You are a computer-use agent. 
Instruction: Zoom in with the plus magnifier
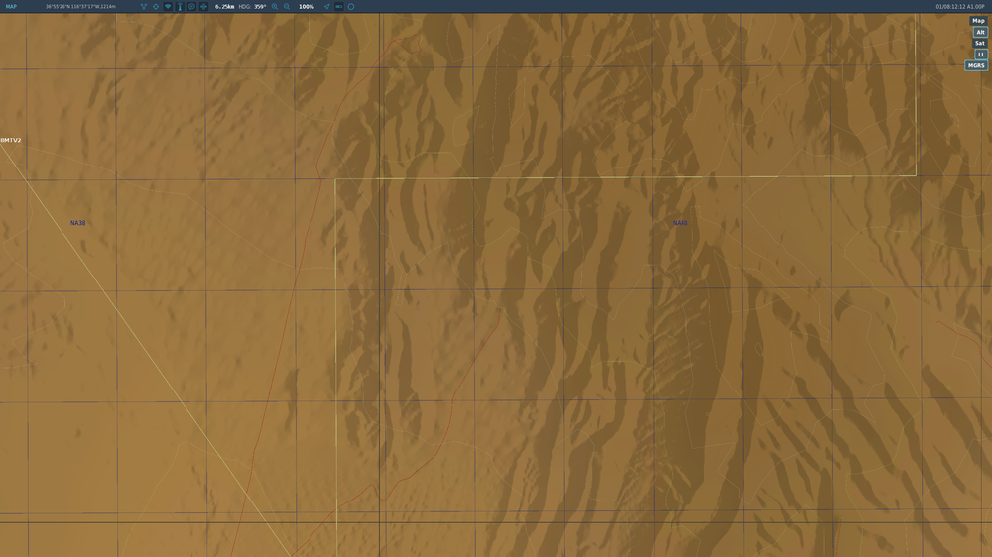(275, 6)
